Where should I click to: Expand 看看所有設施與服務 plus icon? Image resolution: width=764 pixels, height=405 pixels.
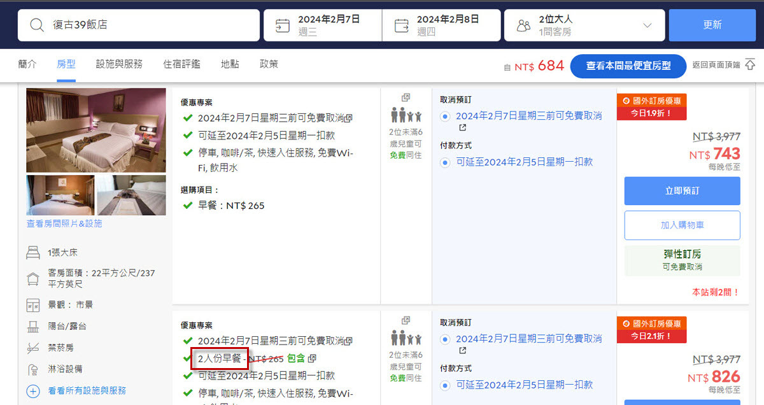point(33,390)
